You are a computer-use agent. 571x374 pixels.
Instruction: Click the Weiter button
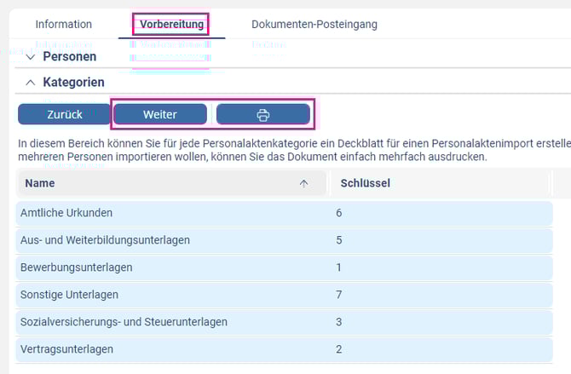(159, 114)
